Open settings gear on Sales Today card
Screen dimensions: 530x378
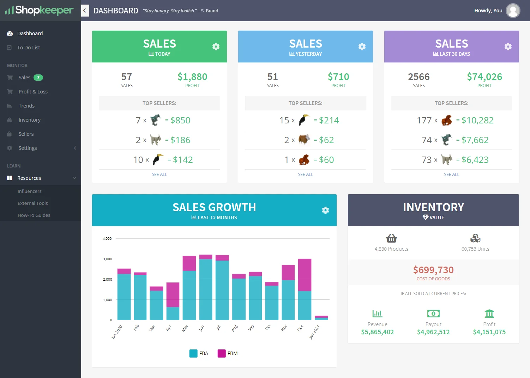point(216,46)
